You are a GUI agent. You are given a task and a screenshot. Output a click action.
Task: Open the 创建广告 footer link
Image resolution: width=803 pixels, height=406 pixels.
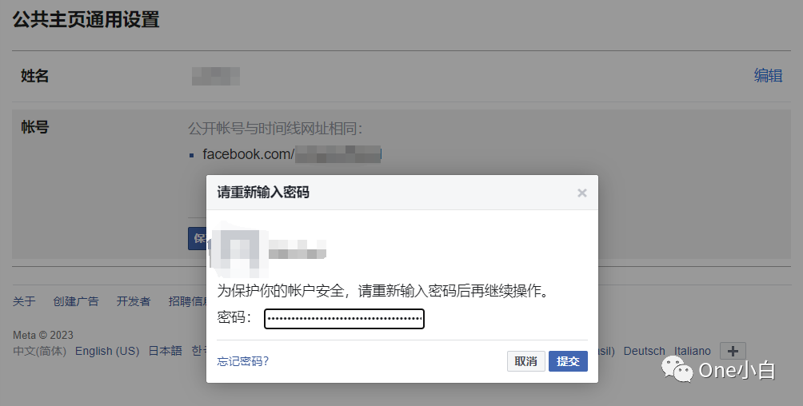[76, 301]
